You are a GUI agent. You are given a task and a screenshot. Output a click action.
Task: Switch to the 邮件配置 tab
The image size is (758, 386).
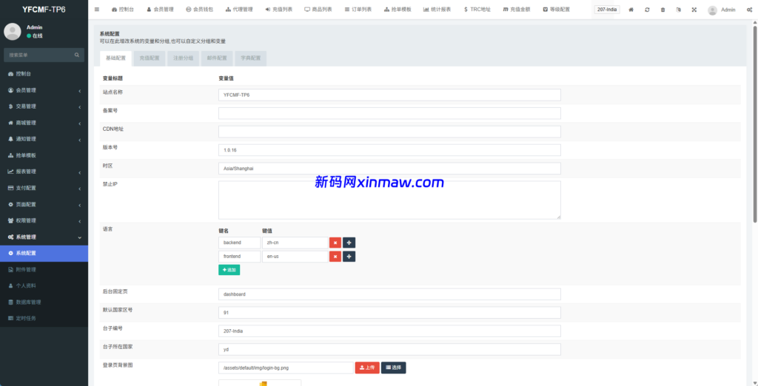click(217, 58)
